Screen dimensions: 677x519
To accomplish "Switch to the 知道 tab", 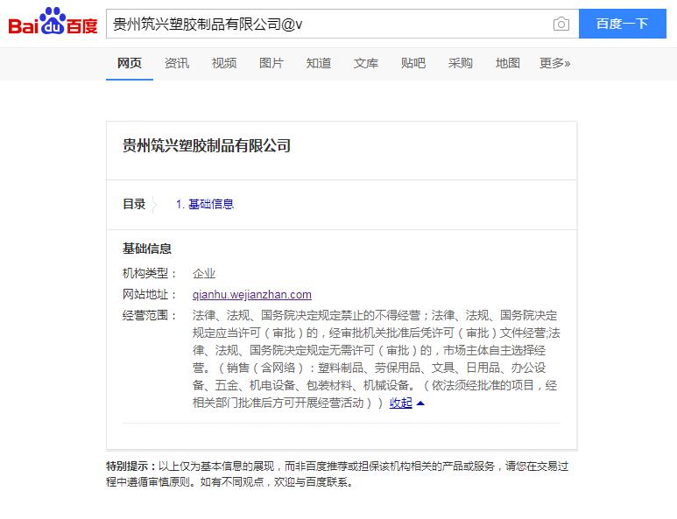I will click(319, 63).
